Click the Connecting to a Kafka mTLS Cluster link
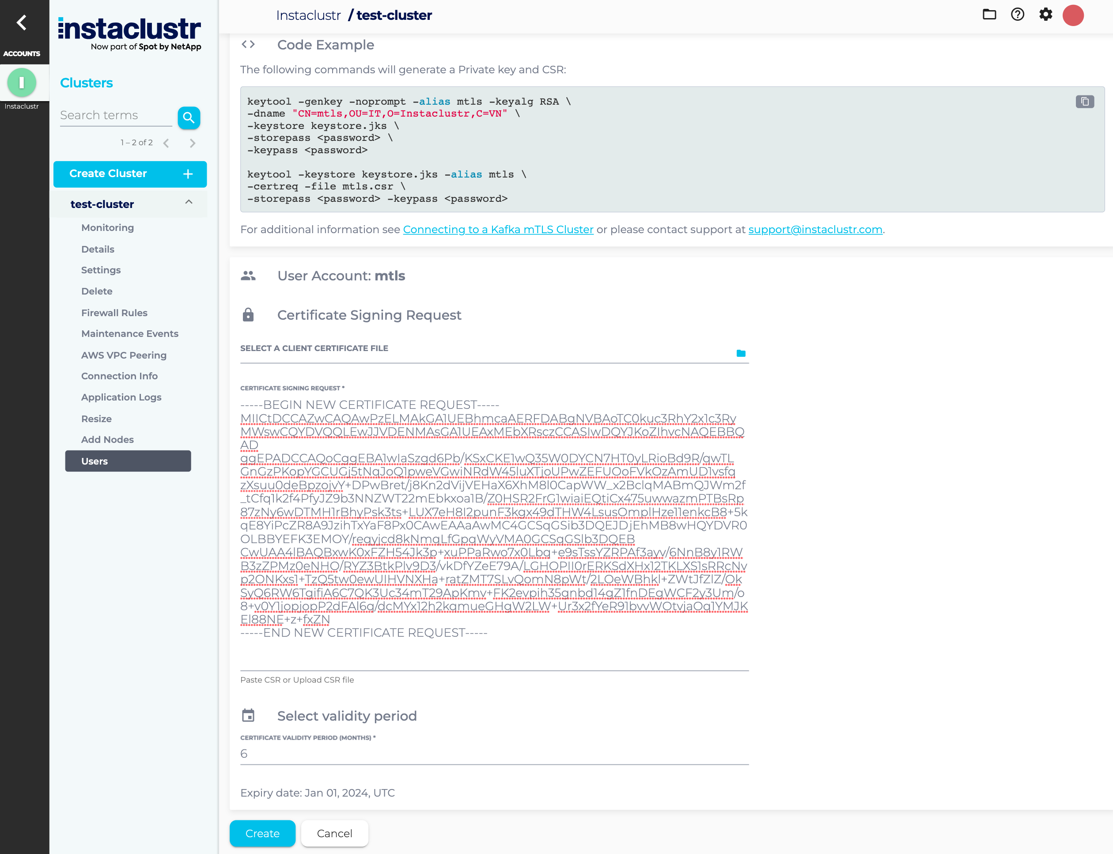Viewport: 1113px width, 854px height. click(498, 229)
